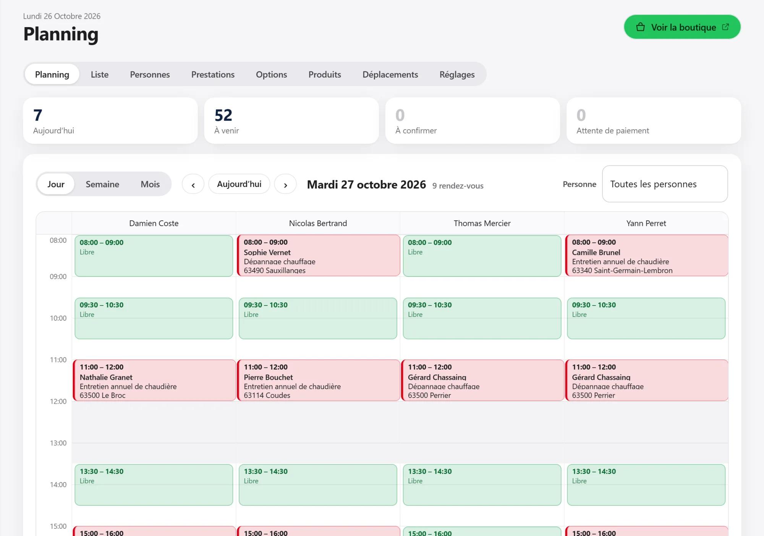Click the Damien Coste column header

(154, 223)
